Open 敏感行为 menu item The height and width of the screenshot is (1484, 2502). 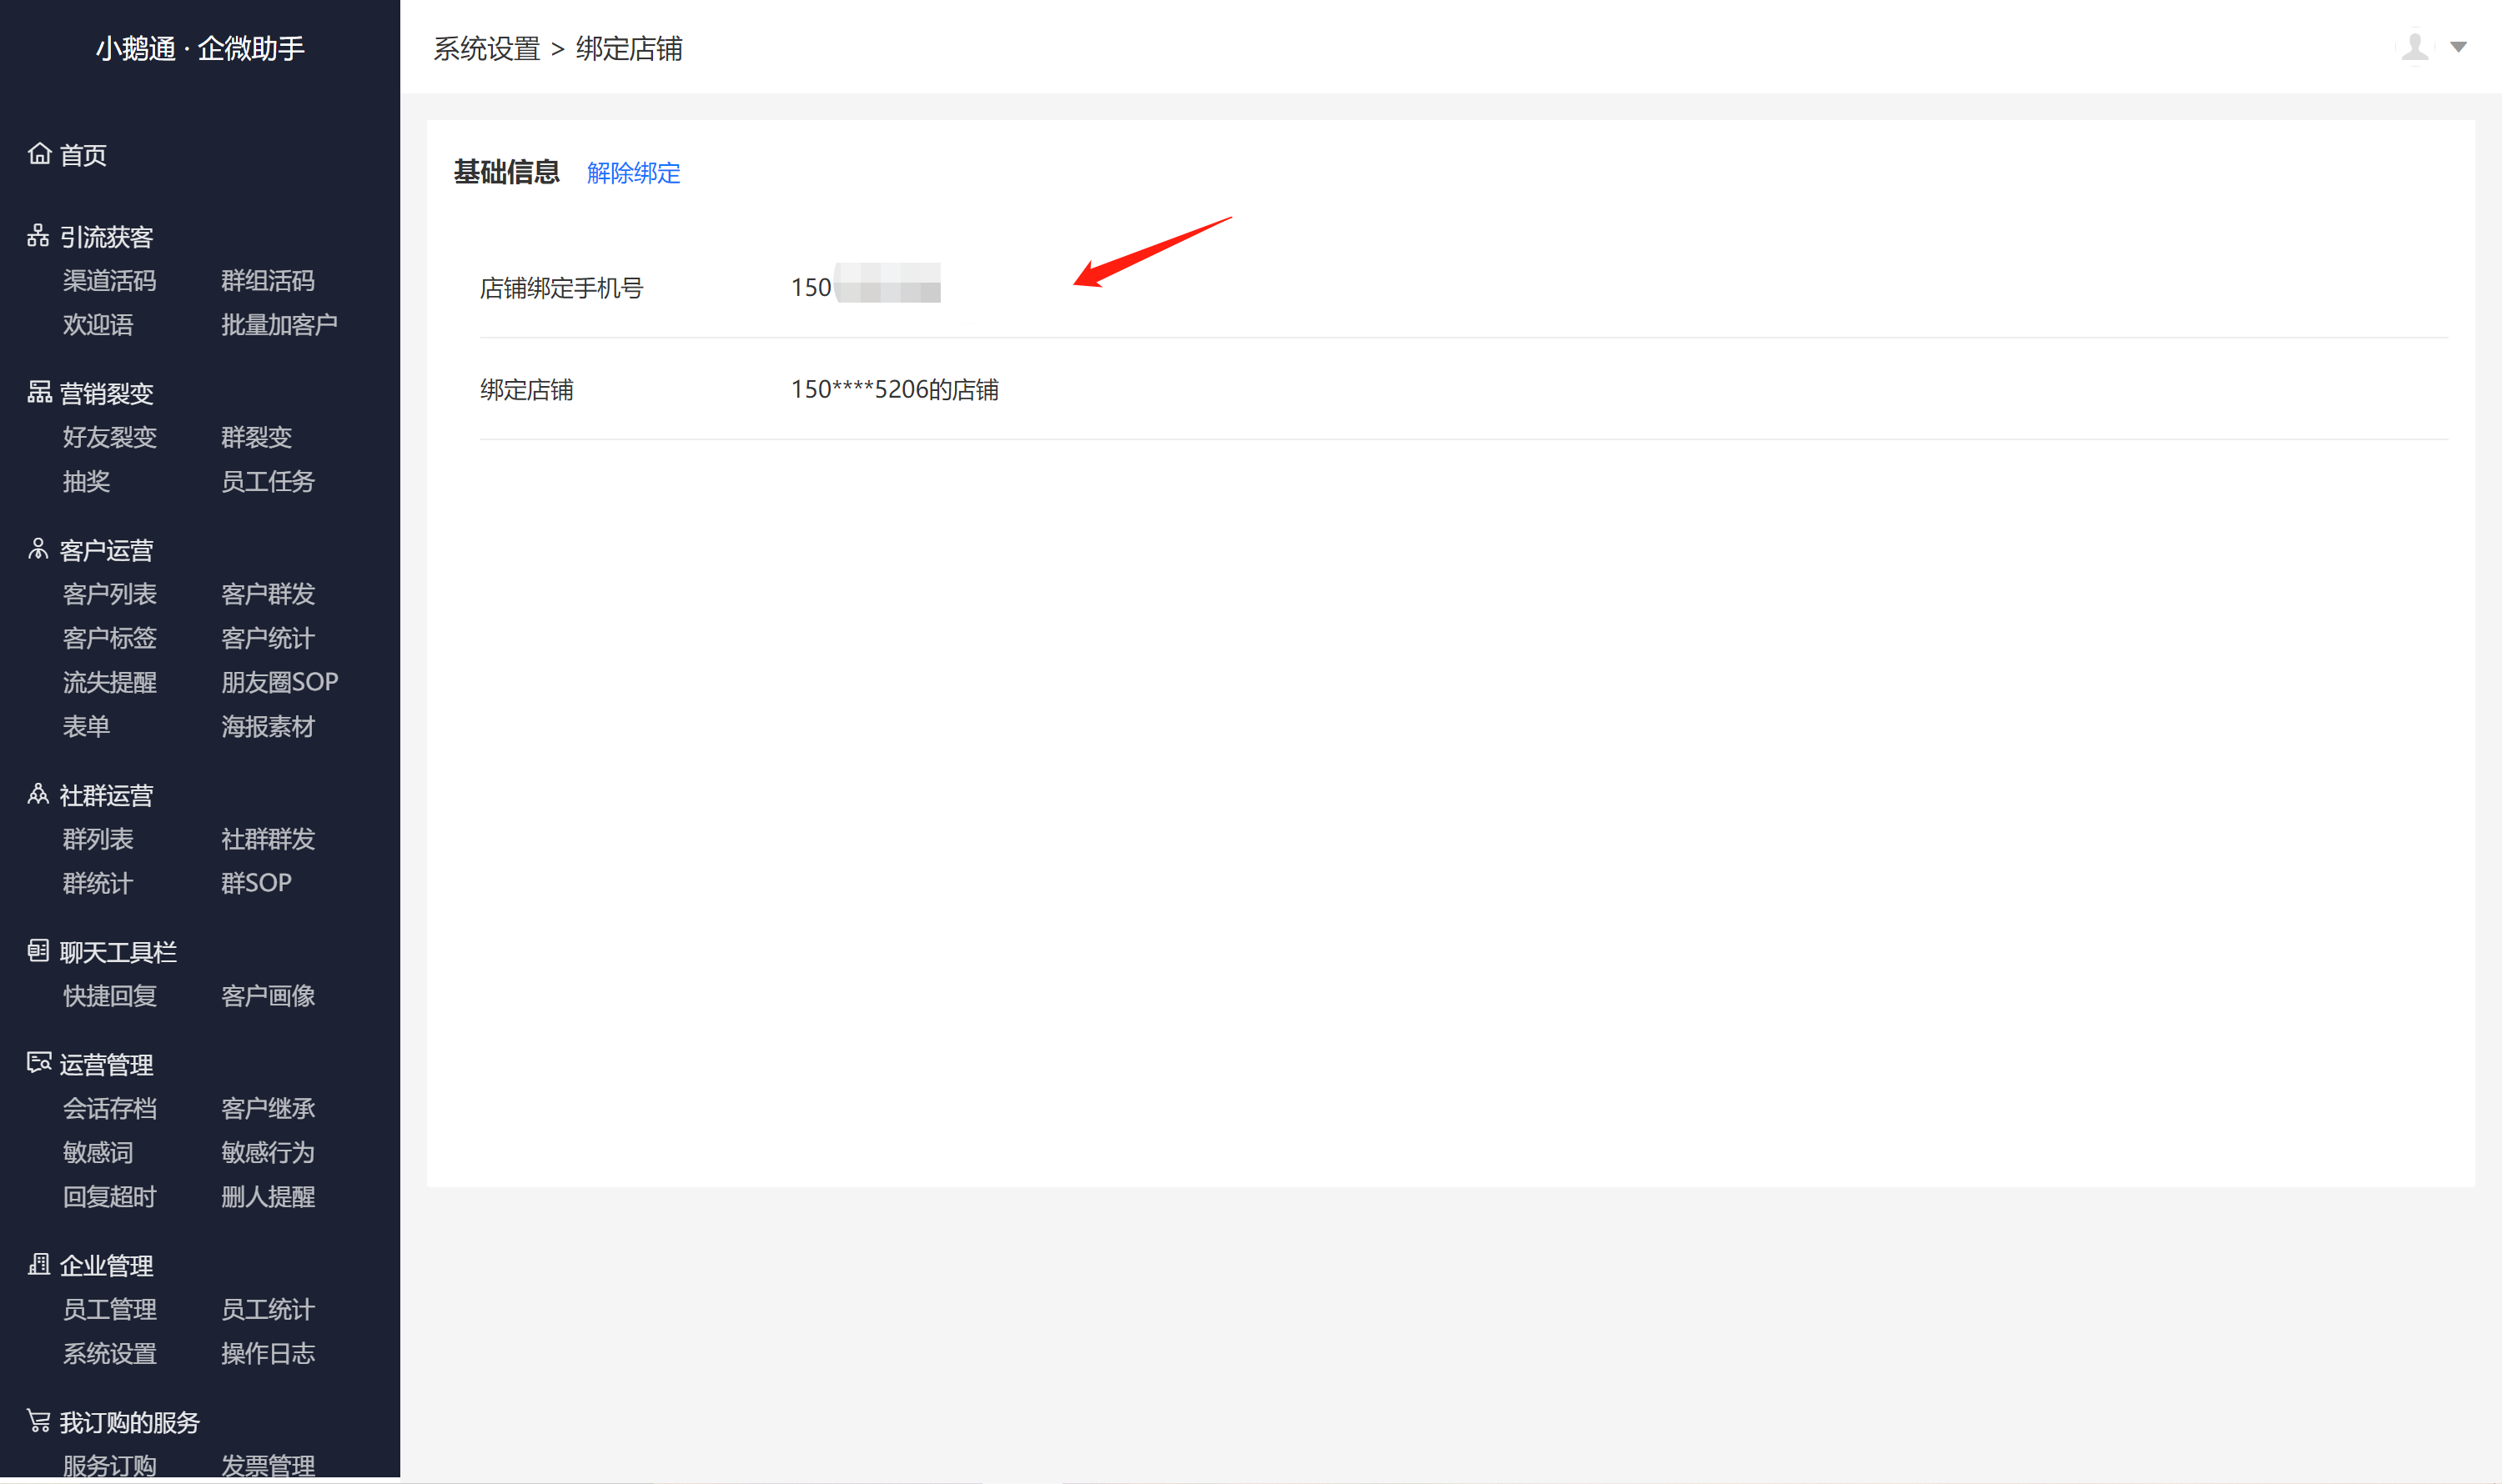point(268,1153)
